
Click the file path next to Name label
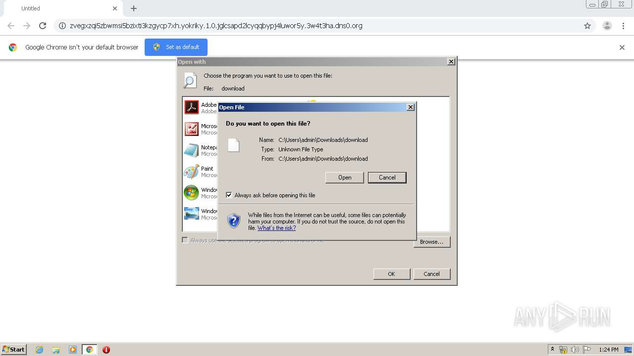[323, 140]
